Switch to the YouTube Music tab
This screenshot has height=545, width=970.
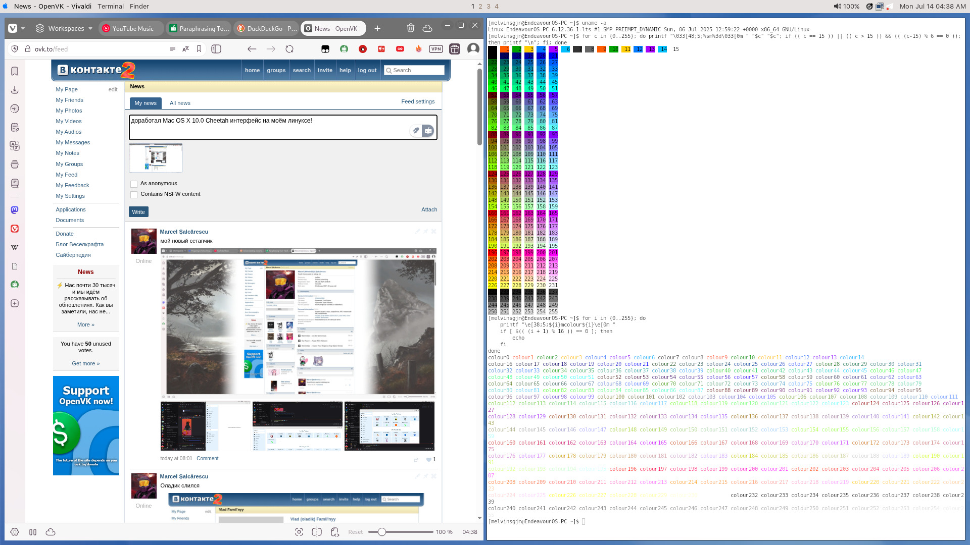point(132,29)
